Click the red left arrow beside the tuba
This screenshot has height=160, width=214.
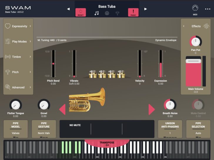(62, 110)
